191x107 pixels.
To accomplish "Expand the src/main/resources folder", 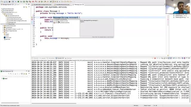I will (3, 26).
